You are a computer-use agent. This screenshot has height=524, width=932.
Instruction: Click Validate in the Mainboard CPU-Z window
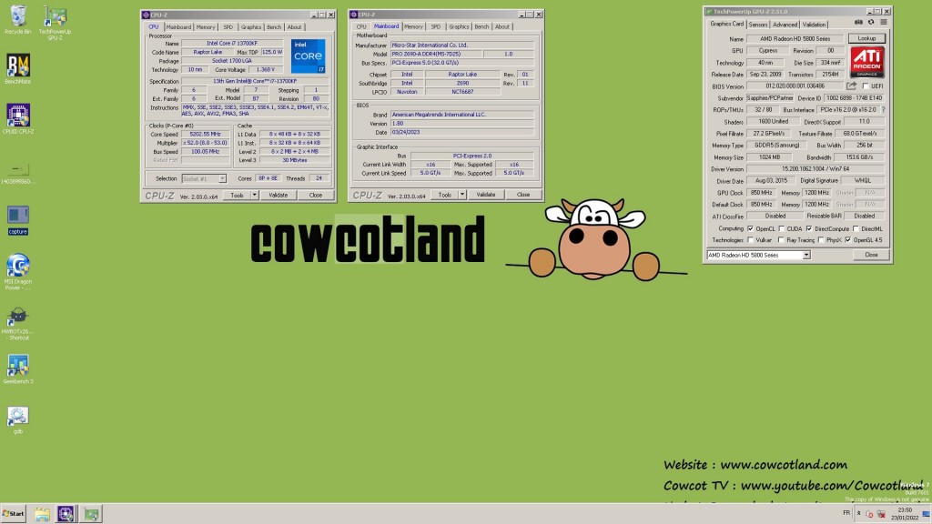(486, 195)
